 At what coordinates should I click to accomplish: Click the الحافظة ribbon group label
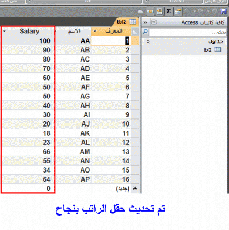tap(176, 1)
